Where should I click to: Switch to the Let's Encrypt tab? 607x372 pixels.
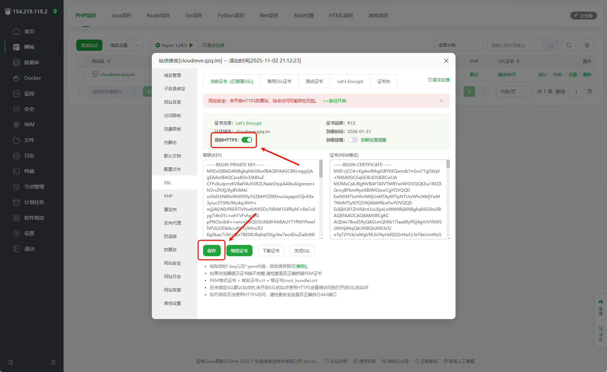350,82
